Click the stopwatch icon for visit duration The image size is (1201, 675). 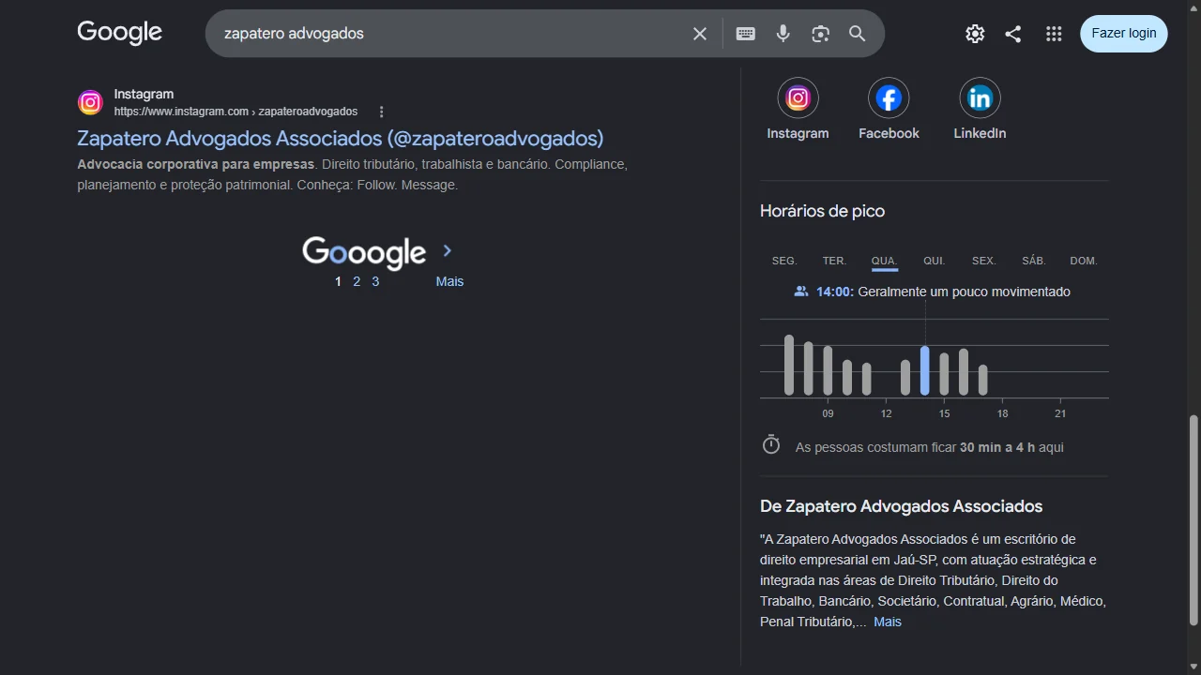[x=771, y=444]
